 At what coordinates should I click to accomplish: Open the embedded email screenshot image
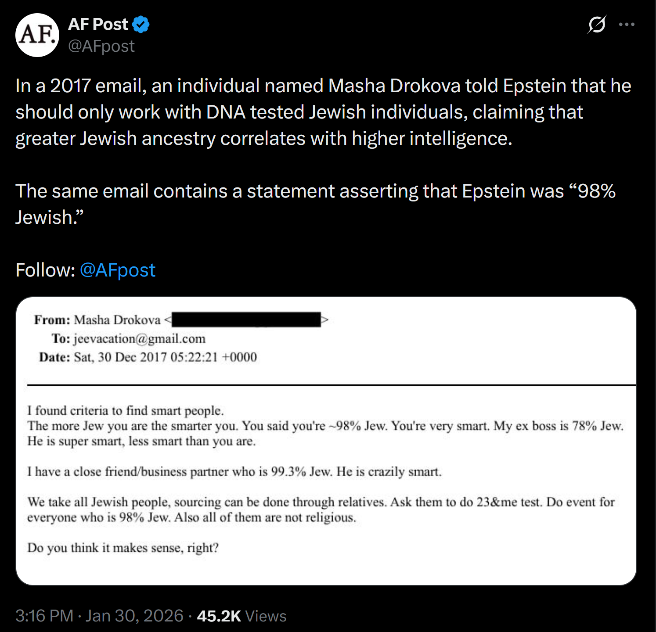pos(326,441)
